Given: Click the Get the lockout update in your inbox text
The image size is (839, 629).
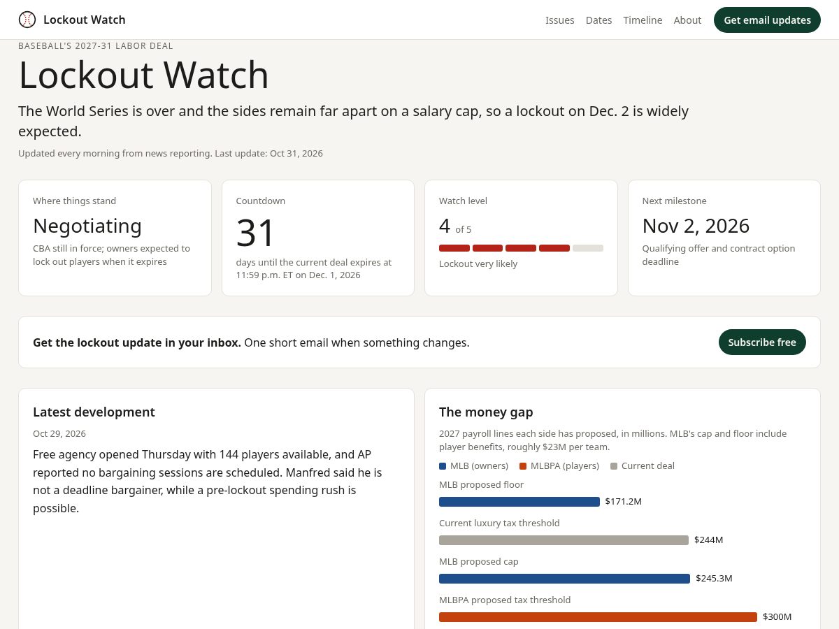Looking at the screenshot, I should tap(137, 343).
